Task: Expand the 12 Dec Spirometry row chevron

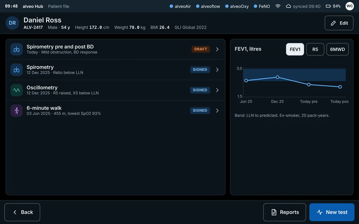Action: (217, 70)
